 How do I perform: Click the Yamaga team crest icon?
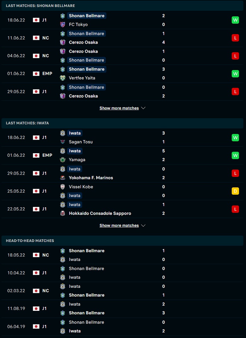point(63,160)
